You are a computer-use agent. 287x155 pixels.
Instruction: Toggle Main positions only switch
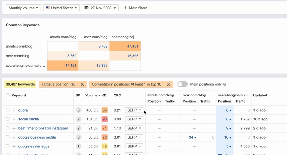point(182,84)
